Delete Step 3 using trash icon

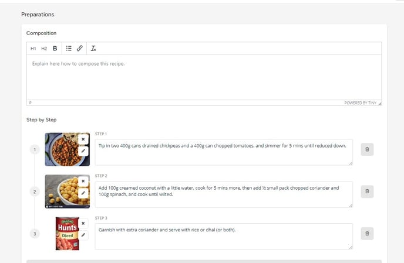click(367, 234)
